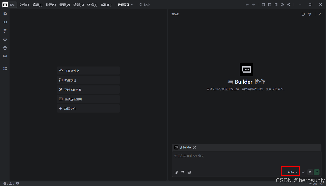Screen dimensions: 326x186
Task: Click the Trae logo icon in title bar
Action: coord(5,5)
